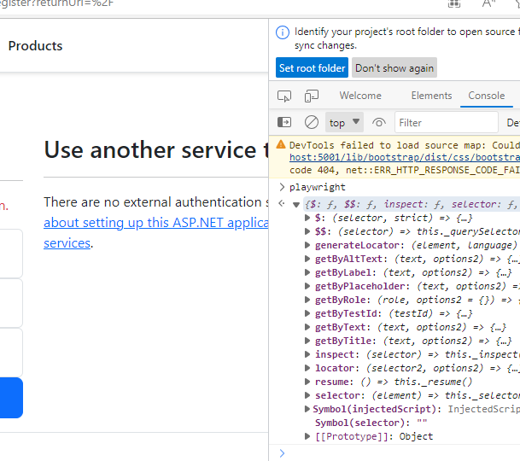The height and width of the screenshot is (461, 520).
Task: Expand the getByRole property
Action: click(x=307, y=300)
